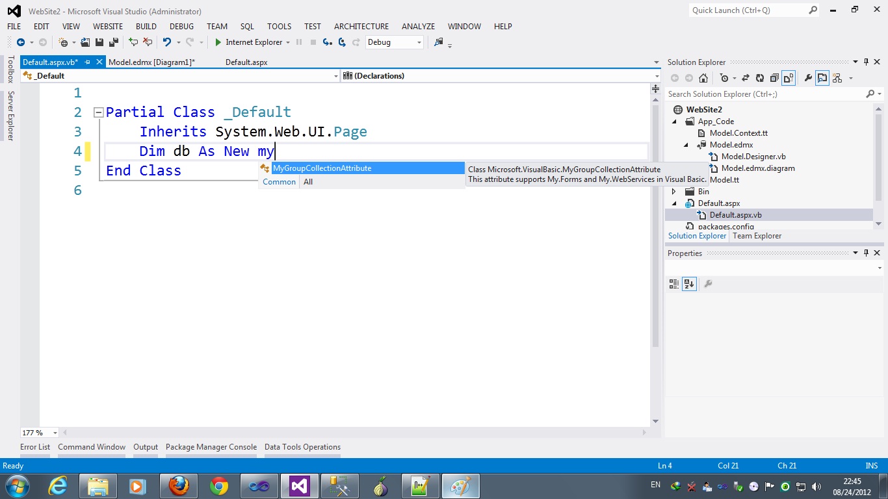Viewport: 888px width, 499px height.
Task: Open the WEBSITE menu
Action: [x=108, y=27]
